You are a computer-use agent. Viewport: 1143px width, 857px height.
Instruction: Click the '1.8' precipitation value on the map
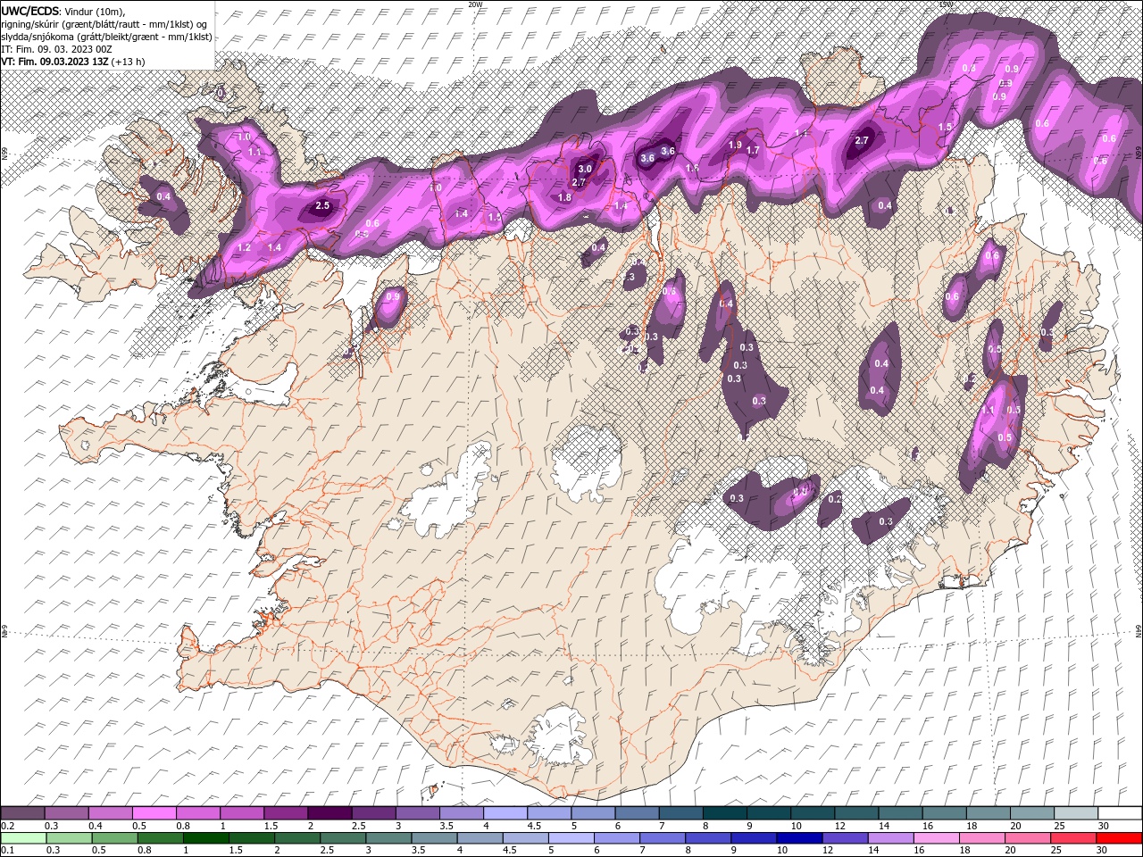coord(564,198)
